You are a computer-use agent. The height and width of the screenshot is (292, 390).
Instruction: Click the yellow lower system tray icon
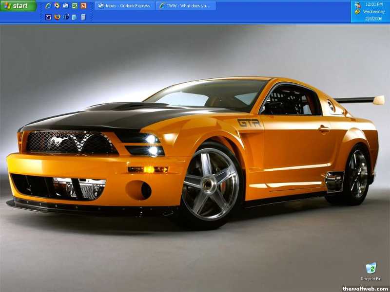tap(357, 11)
